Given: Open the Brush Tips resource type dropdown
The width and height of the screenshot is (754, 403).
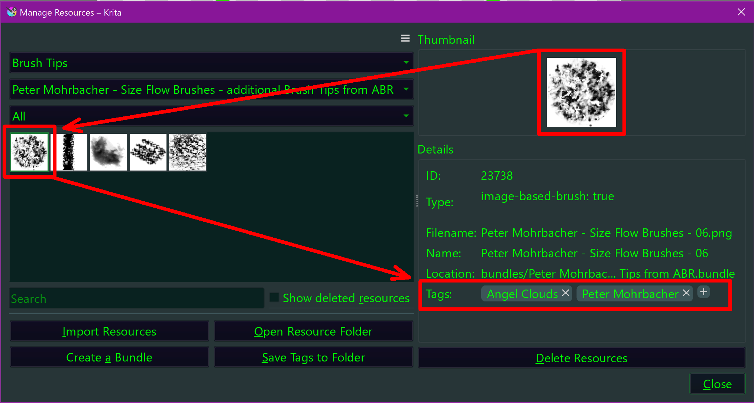Looking at the screenshot, I should [x=211, y=63].
